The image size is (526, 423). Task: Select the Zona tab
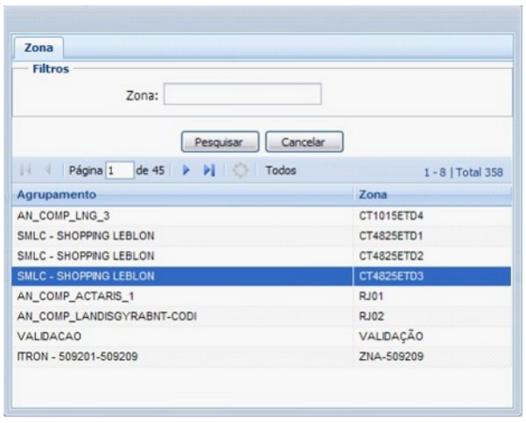pyautogui.click(x=36, y=48)
